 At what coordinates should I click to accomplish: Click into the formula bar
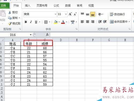[x=92, y=35]
